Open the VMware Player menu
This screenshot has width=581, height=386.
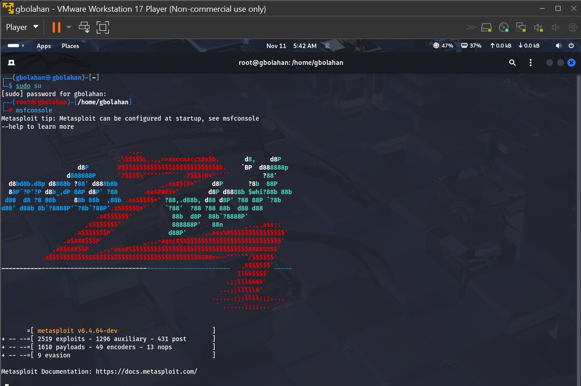pyautogui.click(x=22, y=27)
